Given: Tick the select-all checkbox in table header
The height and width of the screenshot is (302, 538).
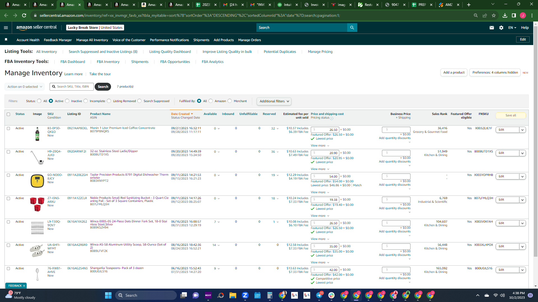Looking at the screenshot, I should [8, 114].
